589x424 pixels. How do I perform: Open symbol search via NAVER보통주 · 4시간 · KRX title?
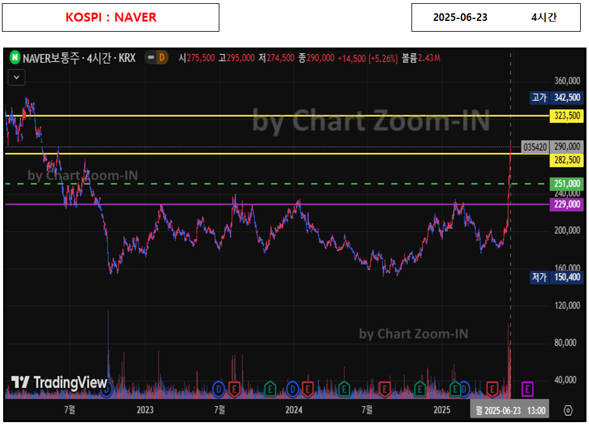tap(79, 58)
